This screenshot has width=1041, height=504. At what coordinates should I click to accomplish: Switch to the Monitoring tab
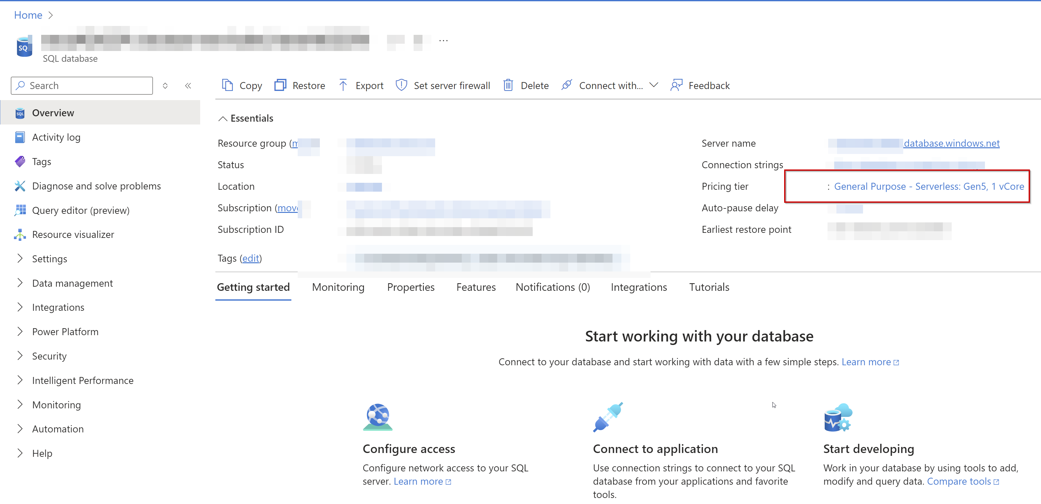(x=338, y=287)
